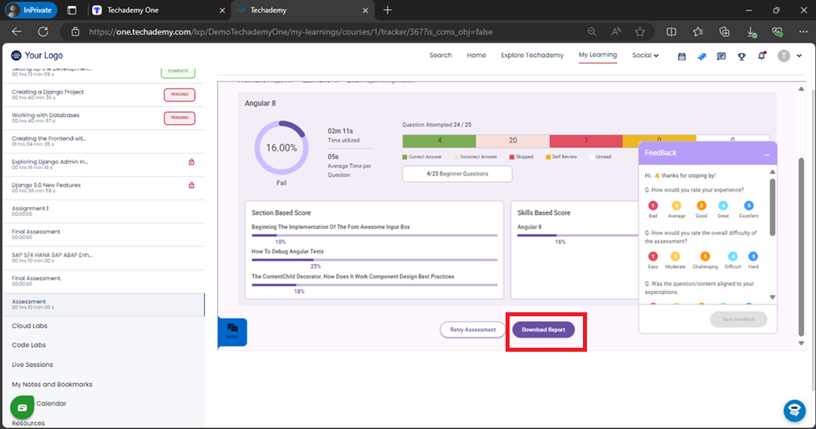Open the support bot icon bottom right
Image resolution: width=816 pixels, height=429 pixels.
794,410
